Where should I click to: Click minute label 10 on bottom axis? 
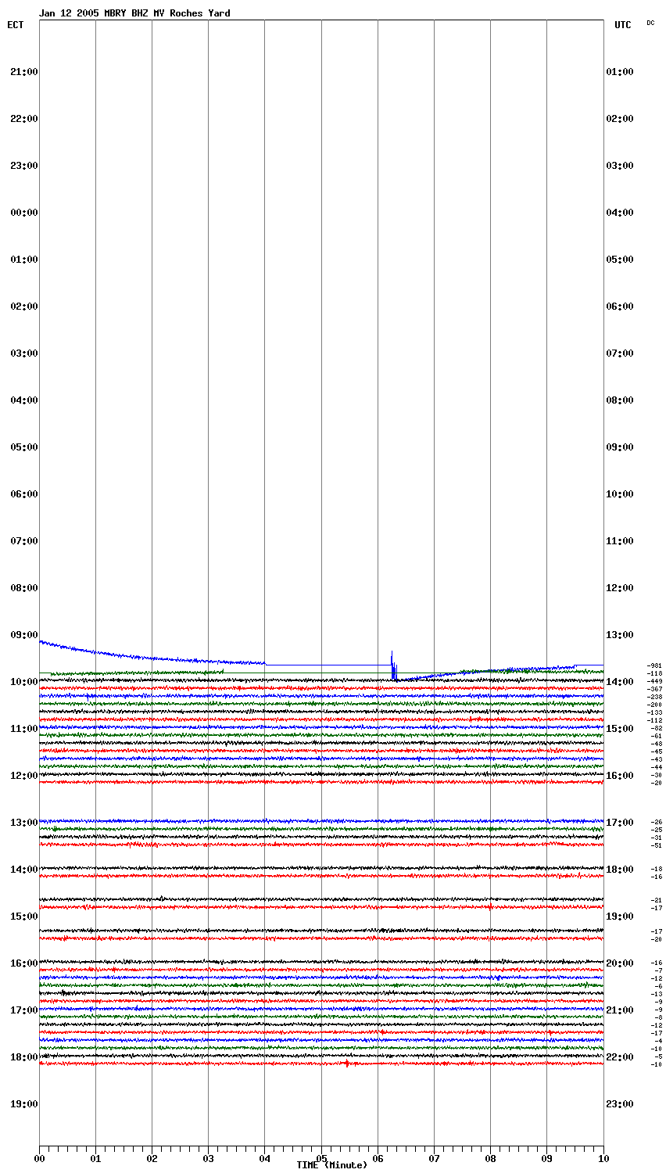(x=603, y=1159)
